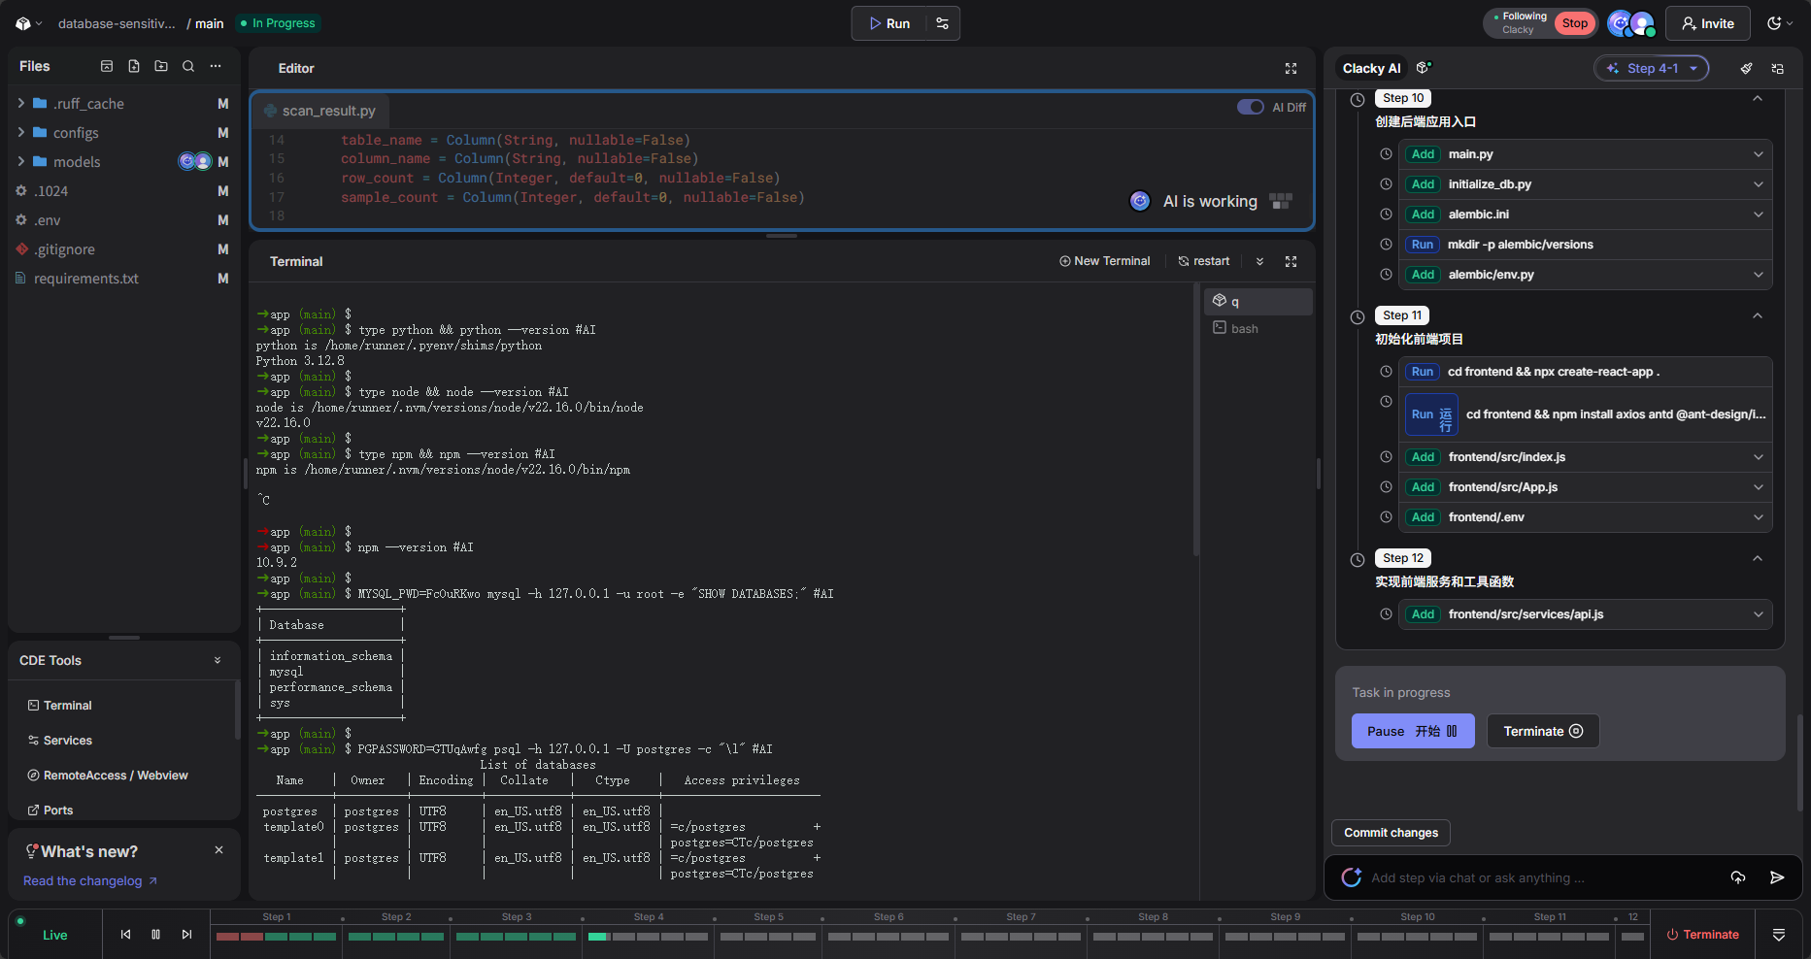
Task: Click the Commit changes button
Action: 1391,833
